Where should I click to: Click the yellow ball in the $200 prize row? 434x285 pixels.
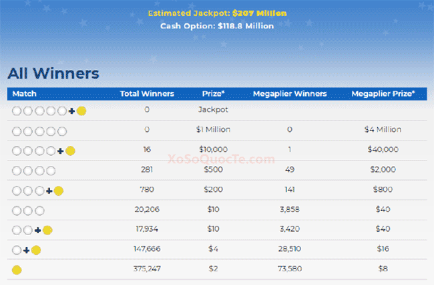coord(59,191)
